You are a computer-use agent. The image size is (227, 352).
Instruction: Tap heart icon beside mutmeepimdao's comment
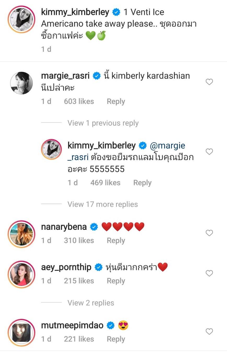click(x=209, y=332)
